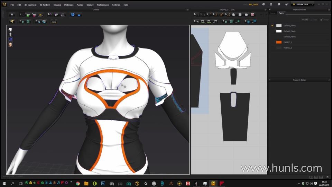Screen dimensions: 332x187
Task: Show hidden system tray icons
Action: pos(299,184)
